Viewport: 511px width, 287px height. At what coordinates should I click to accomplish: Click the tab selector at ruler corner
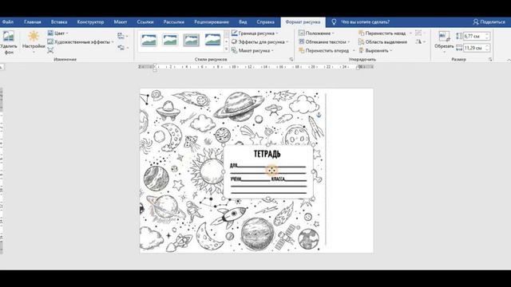2,67
